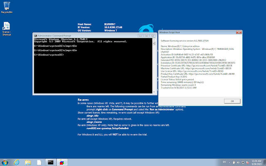The image size is (266, 166).
Task: Switch to Command Prompt taskbar button
Action: click(x=51, y=162)
